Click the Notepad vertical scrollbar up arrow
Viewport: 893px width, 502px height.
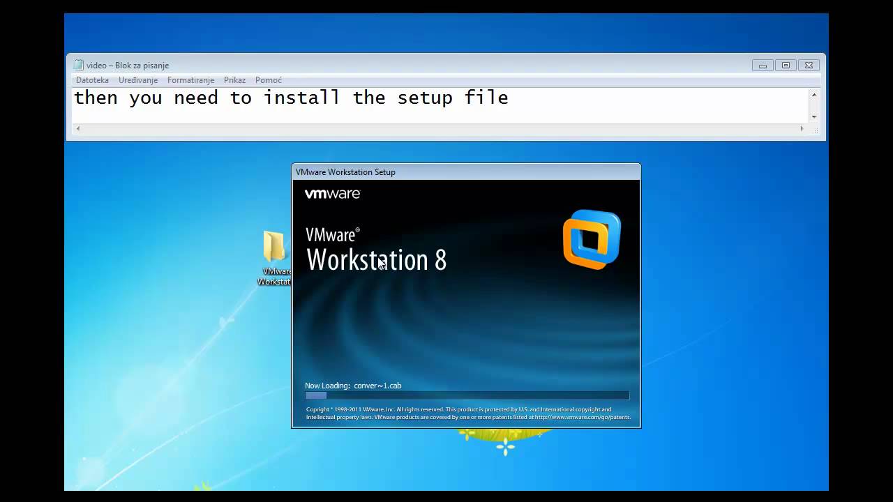(813, 94)
